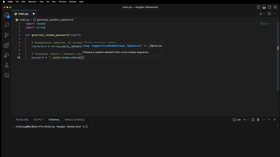This screenshot has width=280, height=157.
Task: Open the Testing flask view
Action: (7, 65)
